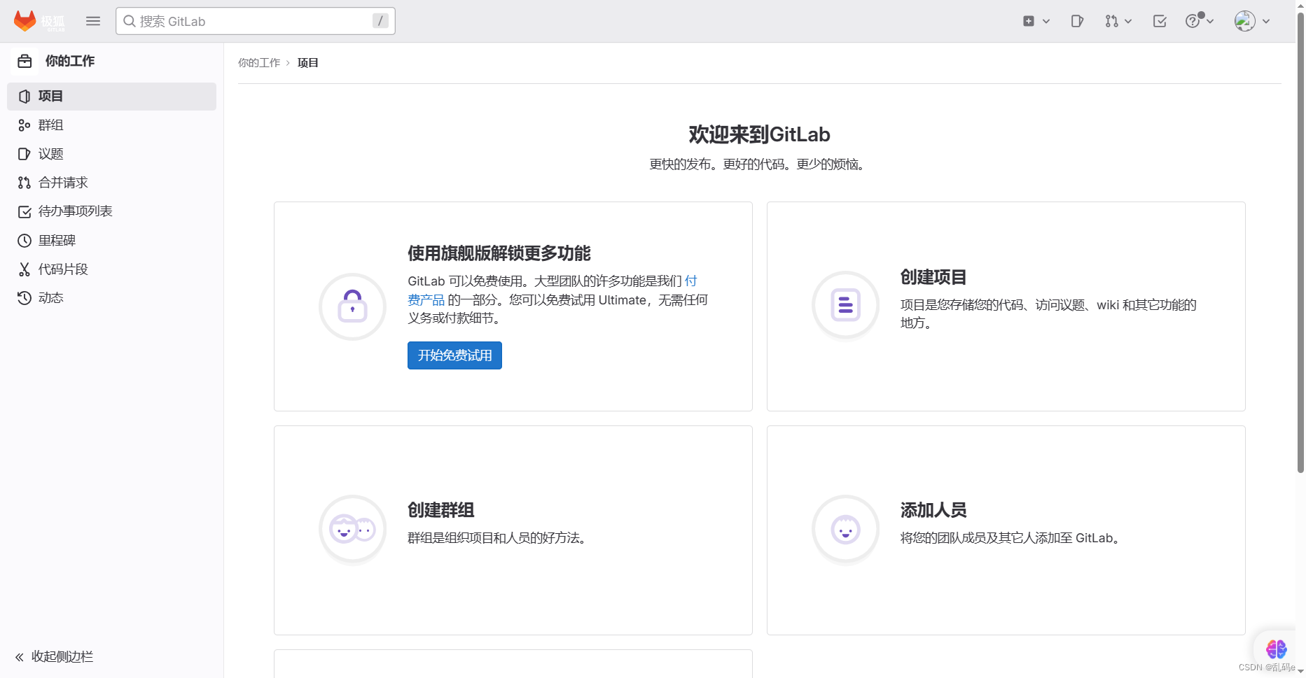Viewport: 1306px width, 678px height.
Task: Click the 动态 history icon
Action: coord(25,298)
